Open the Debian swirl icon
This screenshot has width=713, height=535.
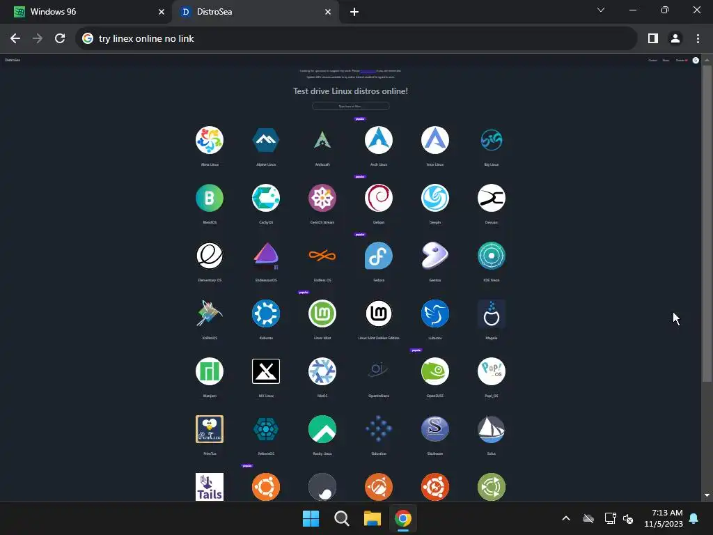pos(379,198)
